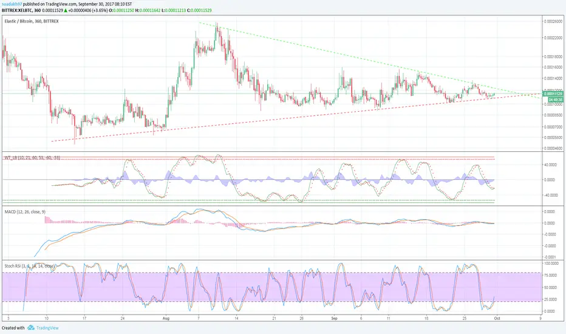Click the -40.0000 level on WT_LB axis
The height and width of the screenshot is (334, 566).
tap(550, 195)
